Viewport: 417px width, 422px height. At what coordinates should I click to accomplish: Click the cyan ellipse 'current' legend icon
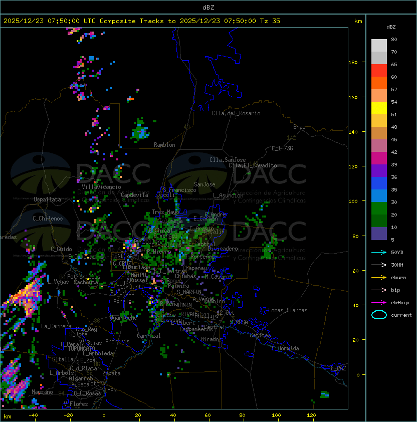379,315
